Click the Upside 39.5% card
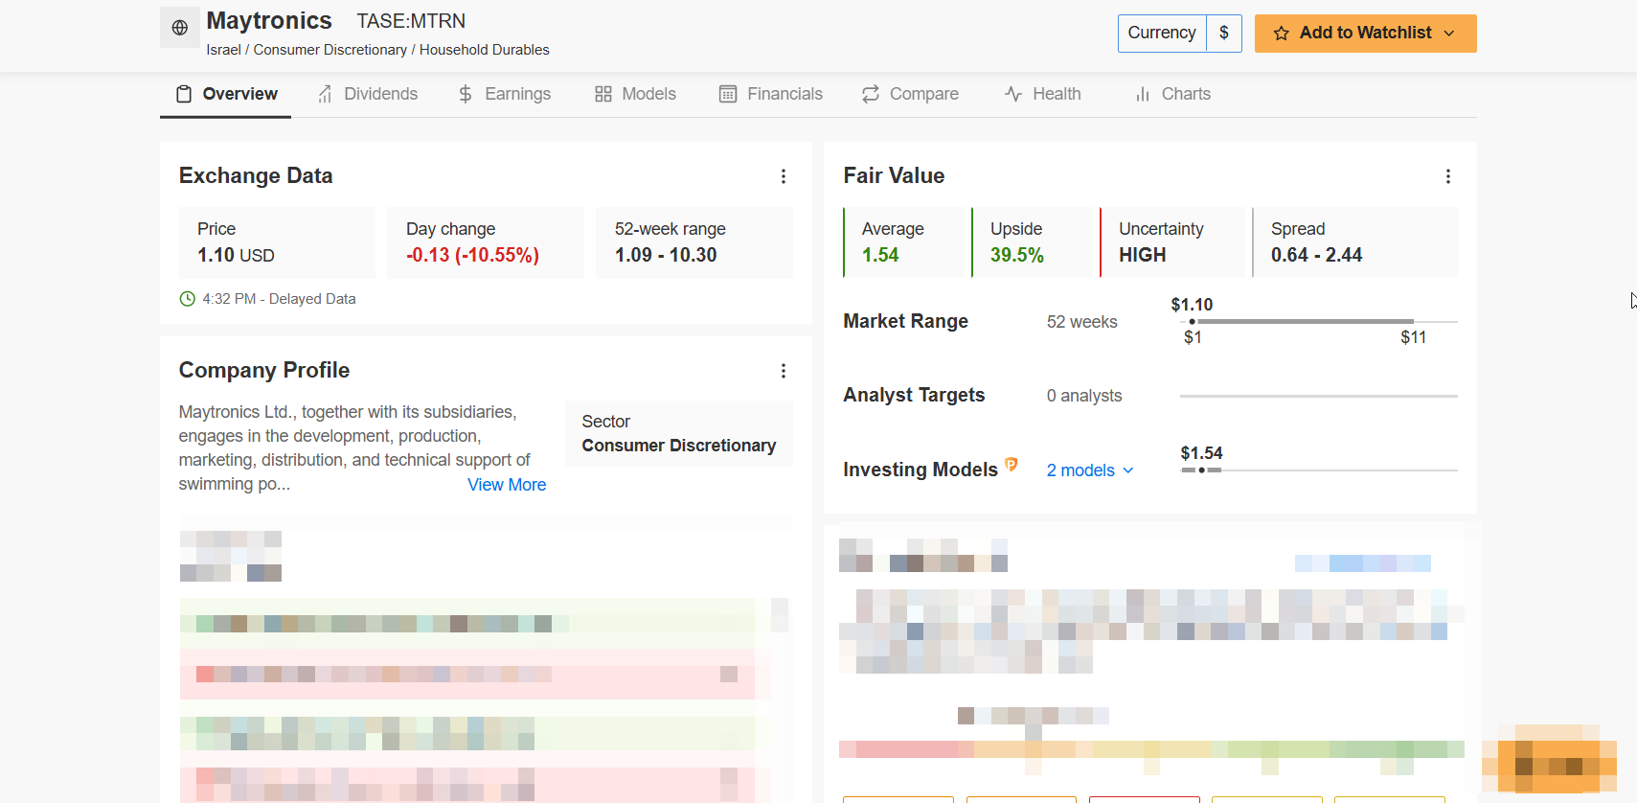Viewport: 1637px width, 803px height. click(1033, 242)
